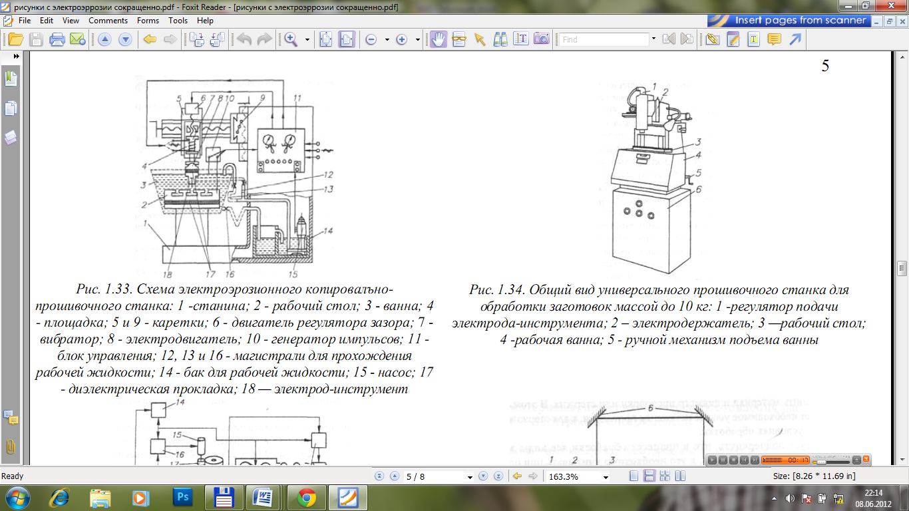Open Photoshop from the taskbar
Viewport: 909px width, 511px height.
coord(182,497)
